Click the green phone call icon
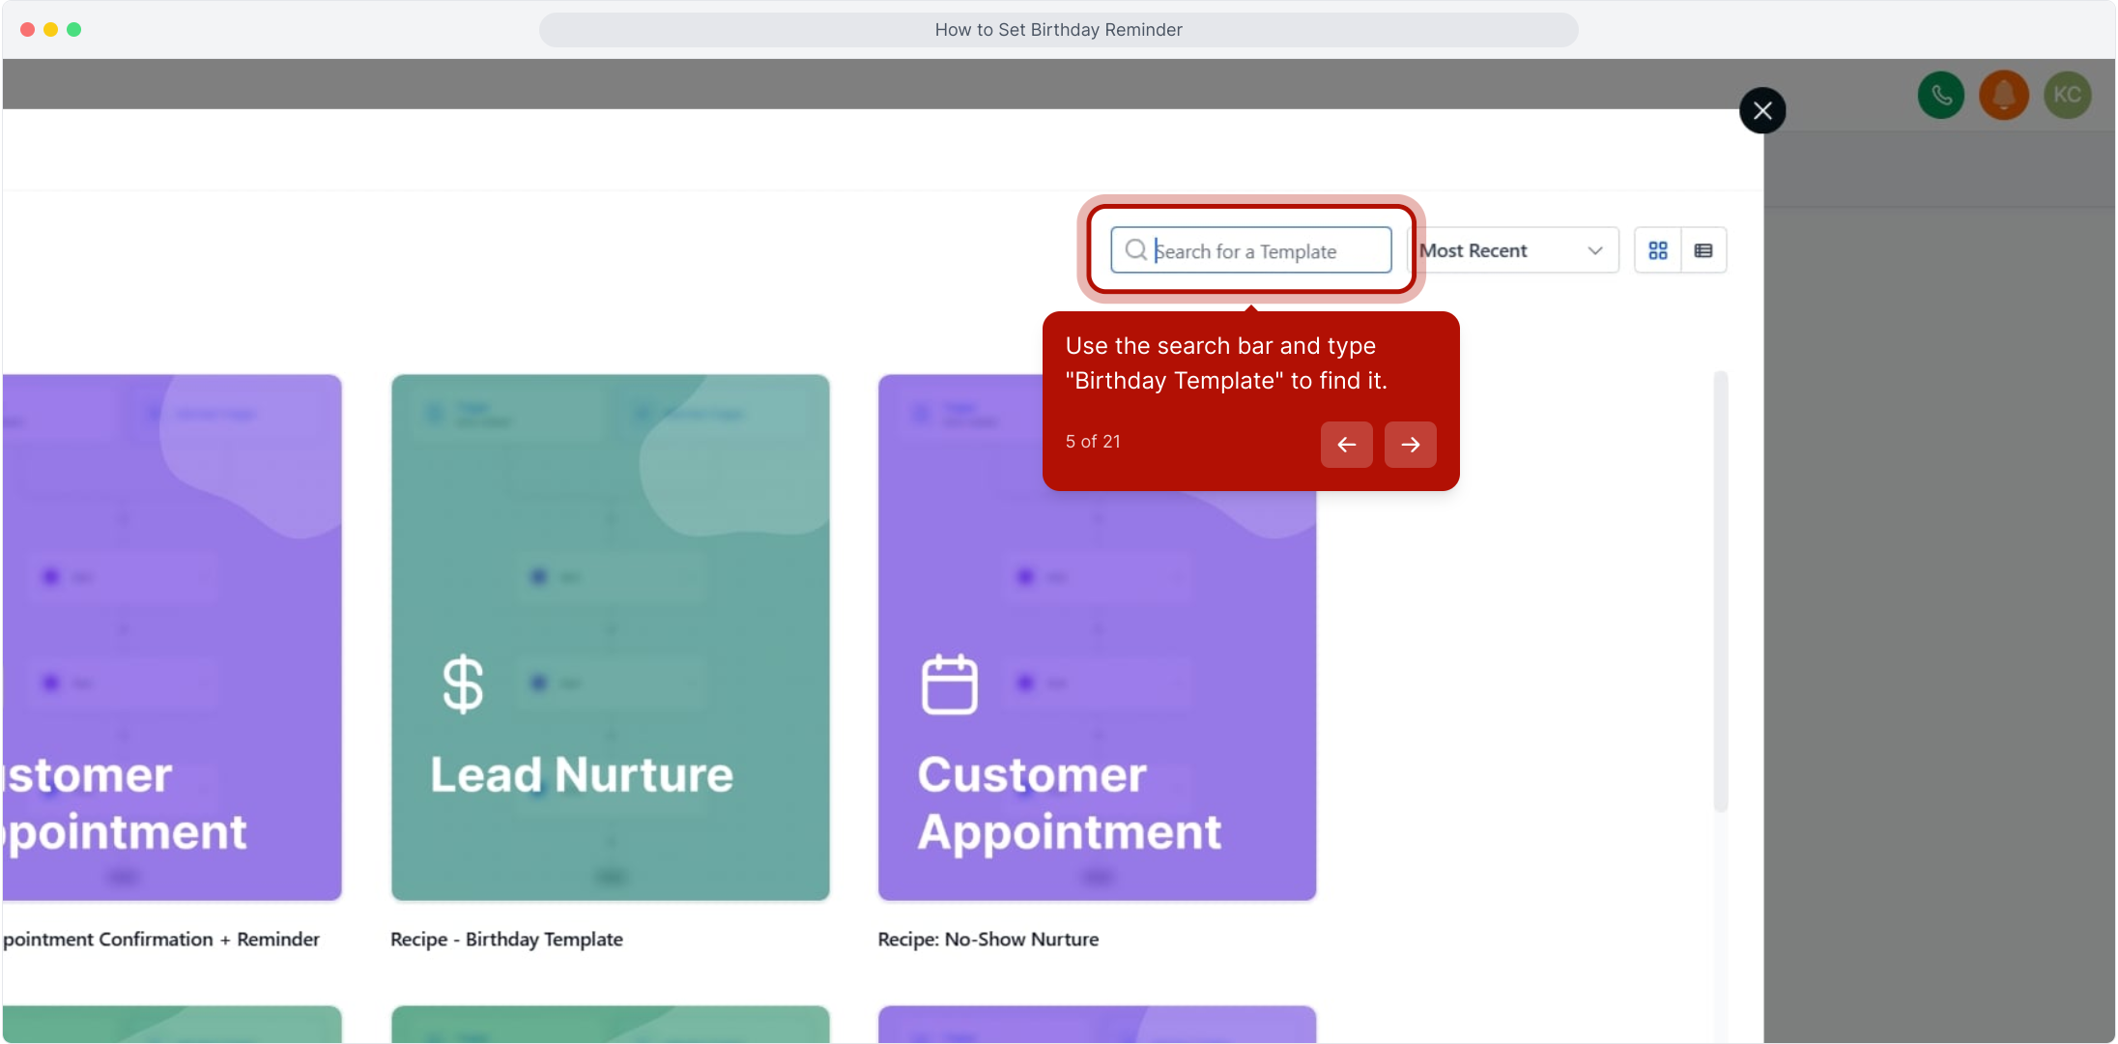The image size is (2118, 1044). (1941, 95)
